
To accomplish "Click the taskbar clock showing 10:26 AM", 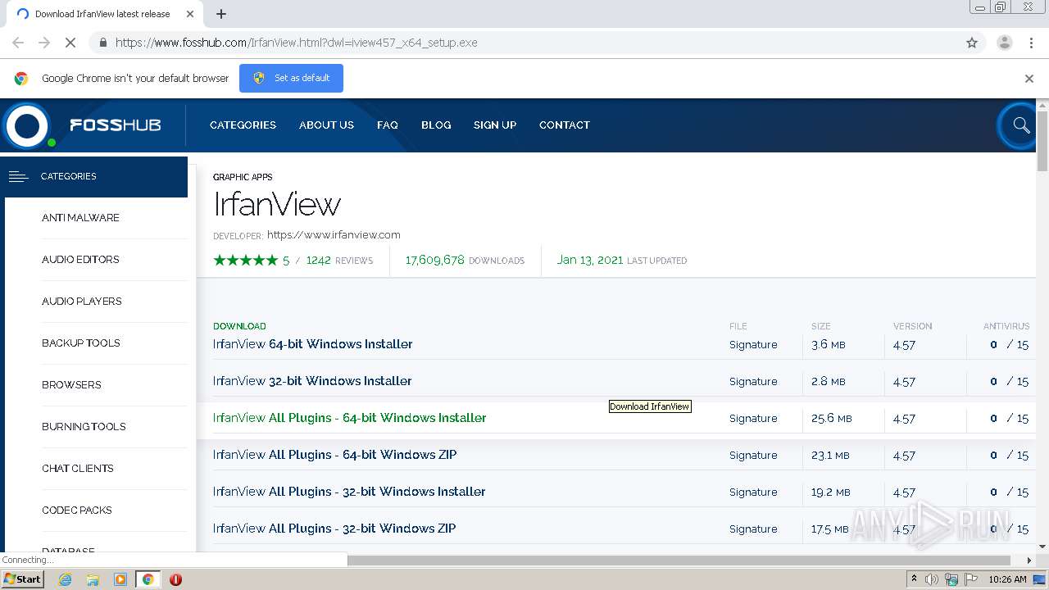I will (1007, 579).
